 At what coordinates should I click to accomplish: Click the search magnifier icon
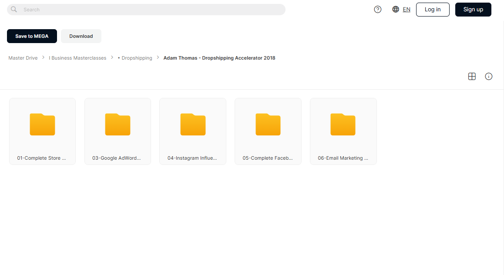tap(14, 9)
